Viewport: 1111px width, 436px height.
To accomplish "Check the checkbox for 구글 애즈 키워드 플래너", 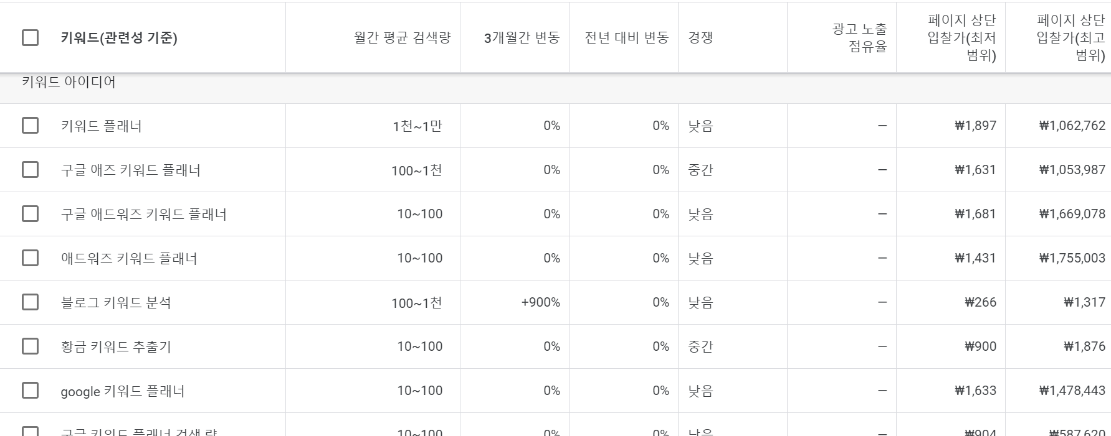I will click(29, 169).
